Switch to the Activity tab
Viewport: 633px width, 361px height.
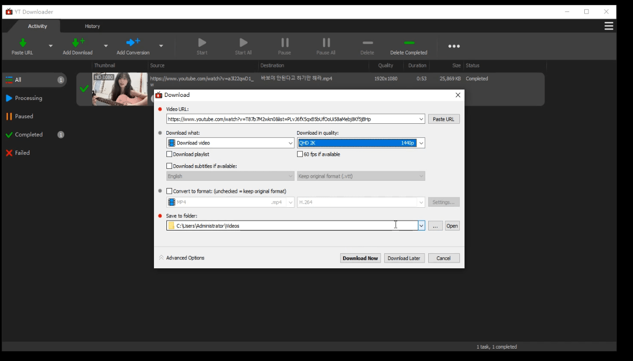[37, 26]
